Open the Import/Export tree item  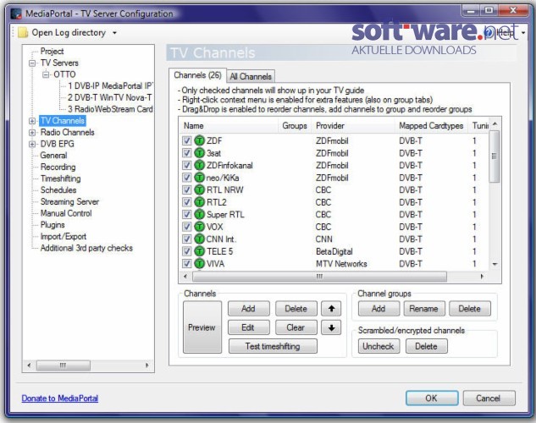(x=64, y=237)
